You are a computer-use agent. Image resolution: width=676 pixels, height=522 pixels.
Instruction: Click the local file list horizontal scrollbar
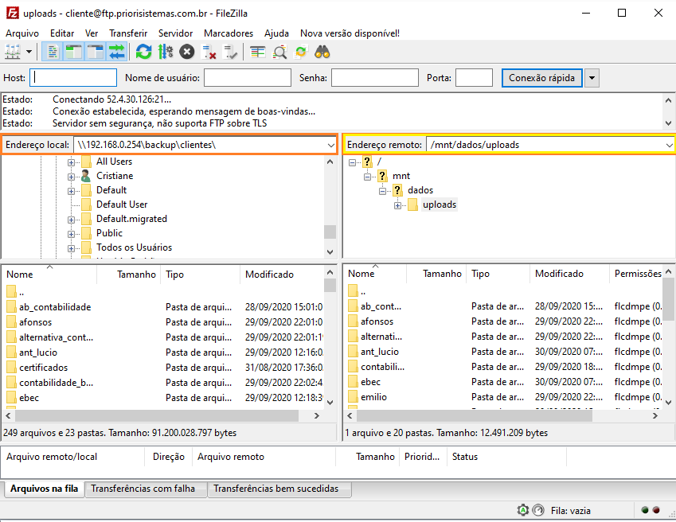click(x=157, y=415)
